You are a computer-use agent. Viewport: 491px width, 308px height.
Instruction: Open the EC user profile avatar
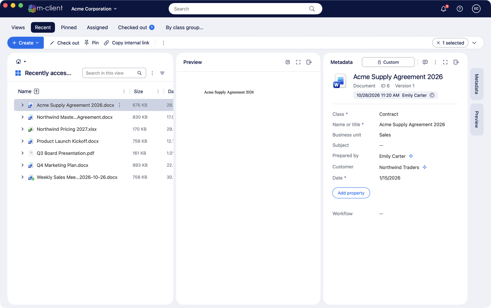476,9
